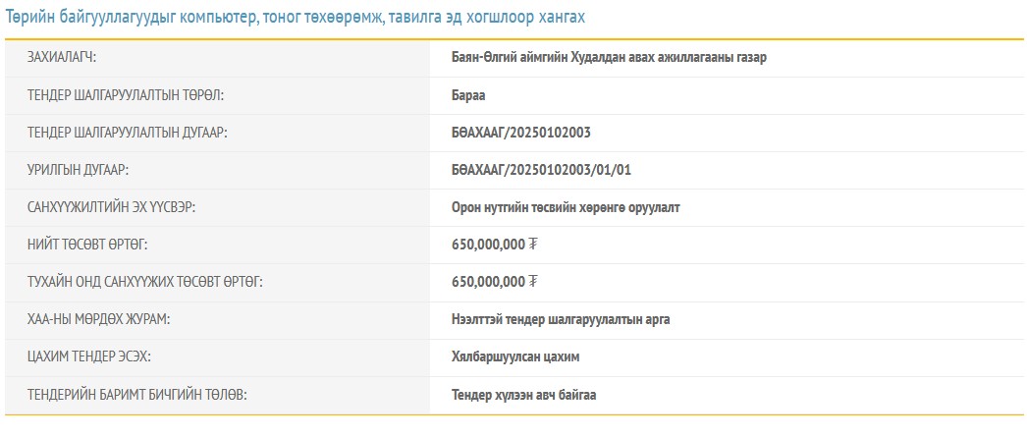Click ТУХАЙН ОНД САНХҮҮЖИХ ТӨСӨВТ ӨРТӨГ label
This screenshot has height=438, width=1027.
(x=145, y=282)
